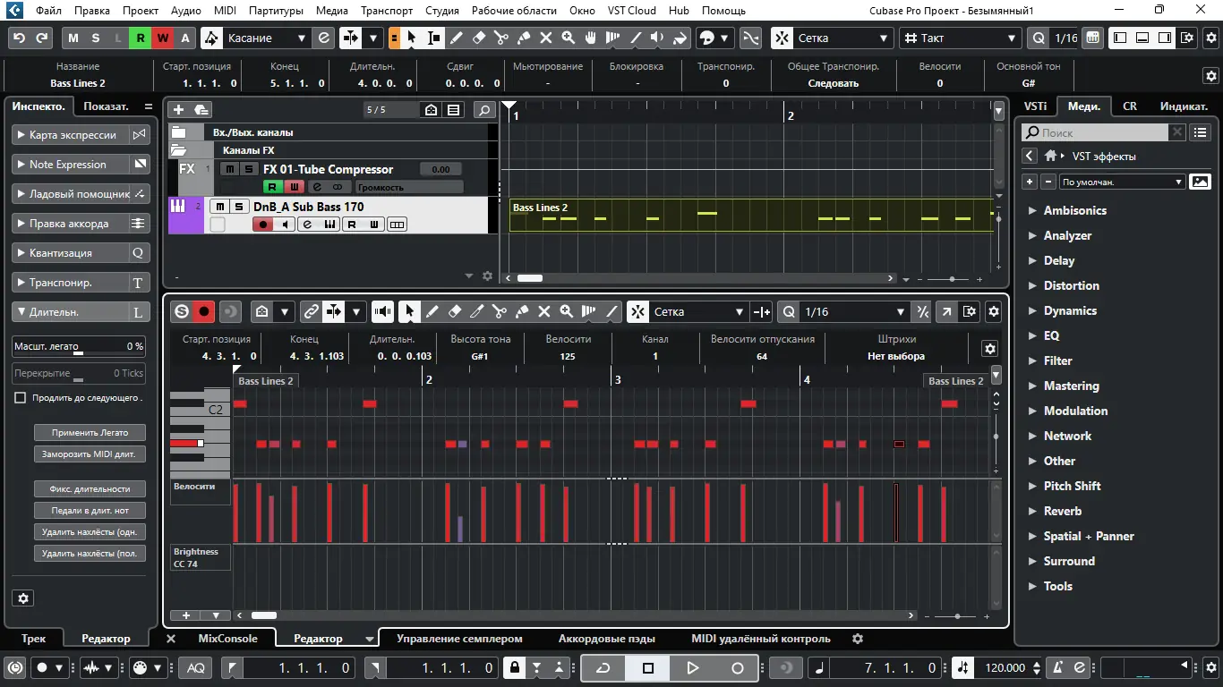Image resolution: width=1223 pixels, height=687 pixels.
Task: Toggle global Read automation R button
Action: pyautogui.click(x=141, y=38)
